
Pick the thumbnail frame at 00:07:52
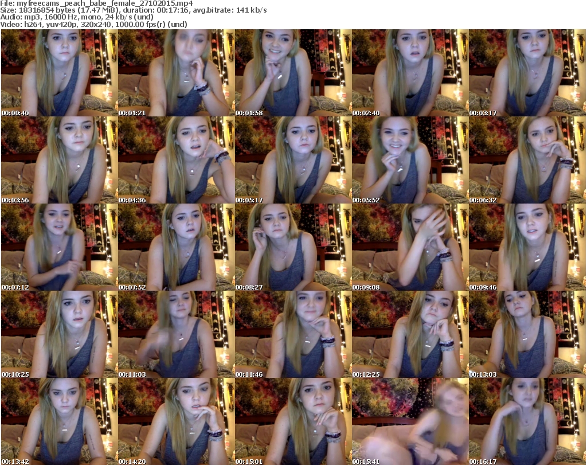tap(177, 248)
